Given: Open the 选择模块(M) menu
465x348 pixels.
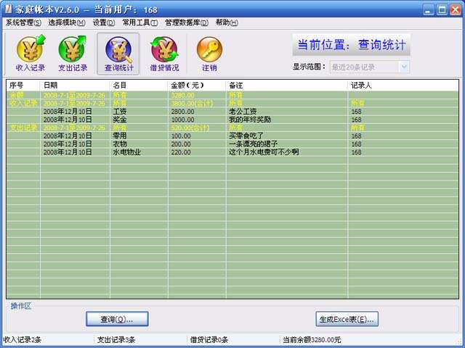Looking at the screenshot, I should [x=67, y=22].
